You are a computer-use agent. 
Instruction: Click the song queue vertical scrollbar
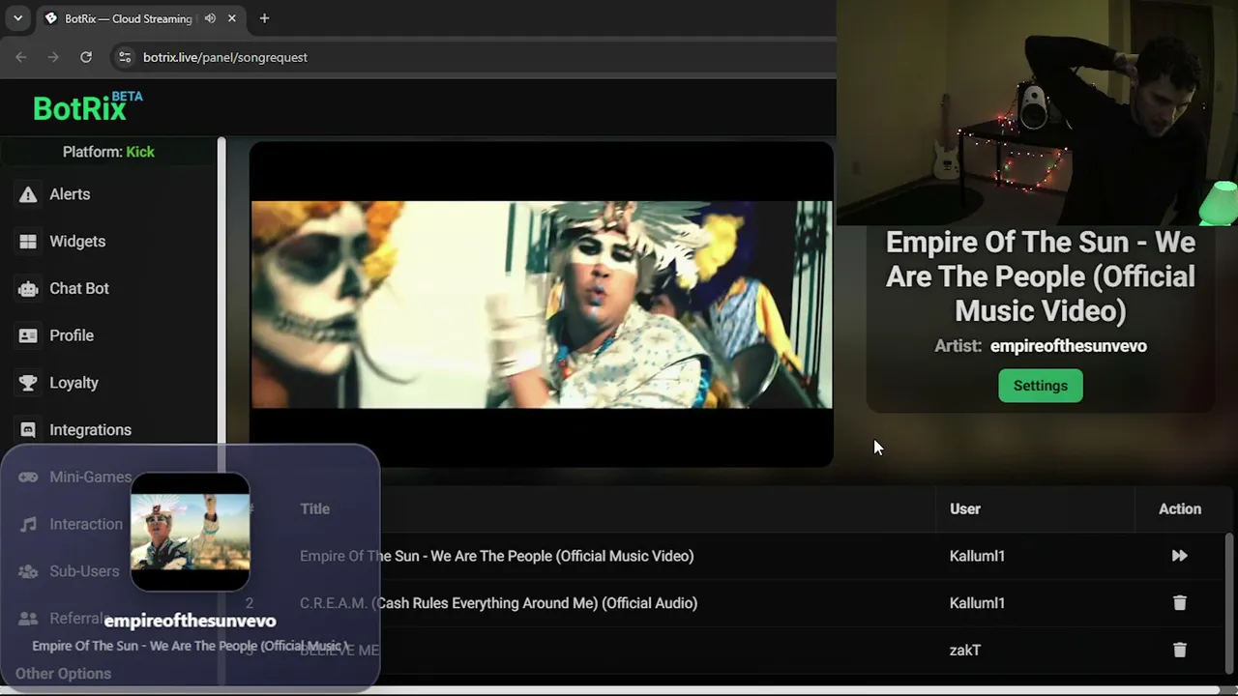point(1229,604)
